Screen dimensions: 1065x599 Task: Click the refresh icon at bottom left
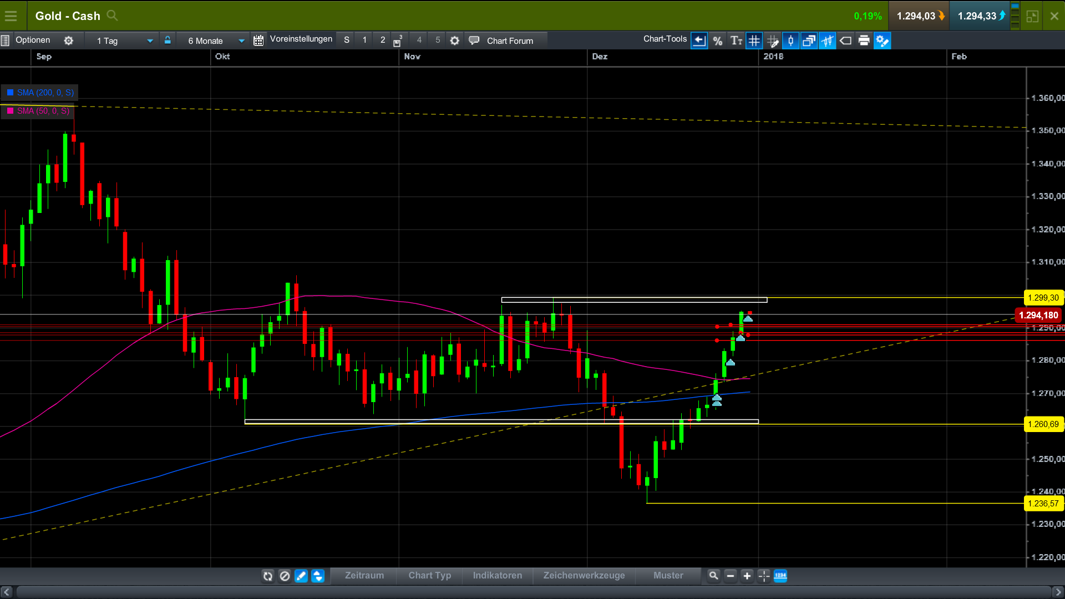point(268,576)
